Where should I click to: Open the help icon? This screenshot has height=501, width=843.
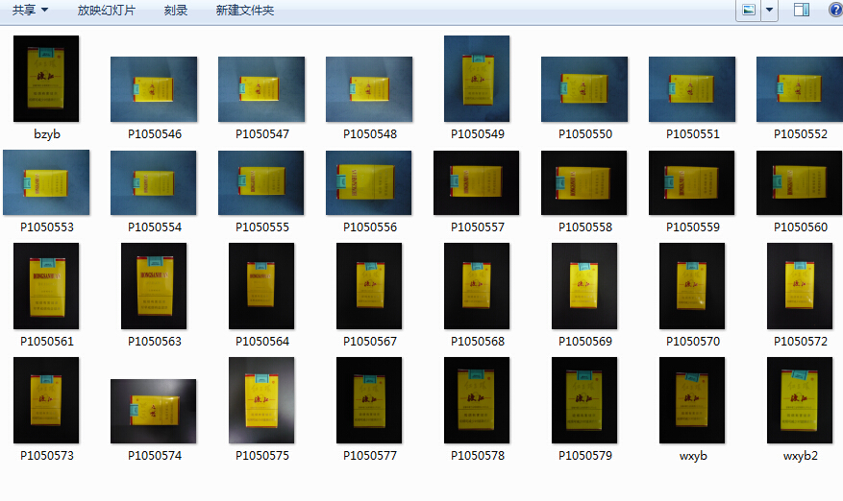pyautogui.click(x=836, y=11)
